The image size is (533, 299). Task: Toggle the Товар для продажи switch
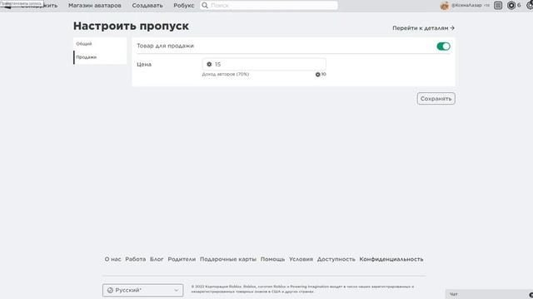click(443, 47)
